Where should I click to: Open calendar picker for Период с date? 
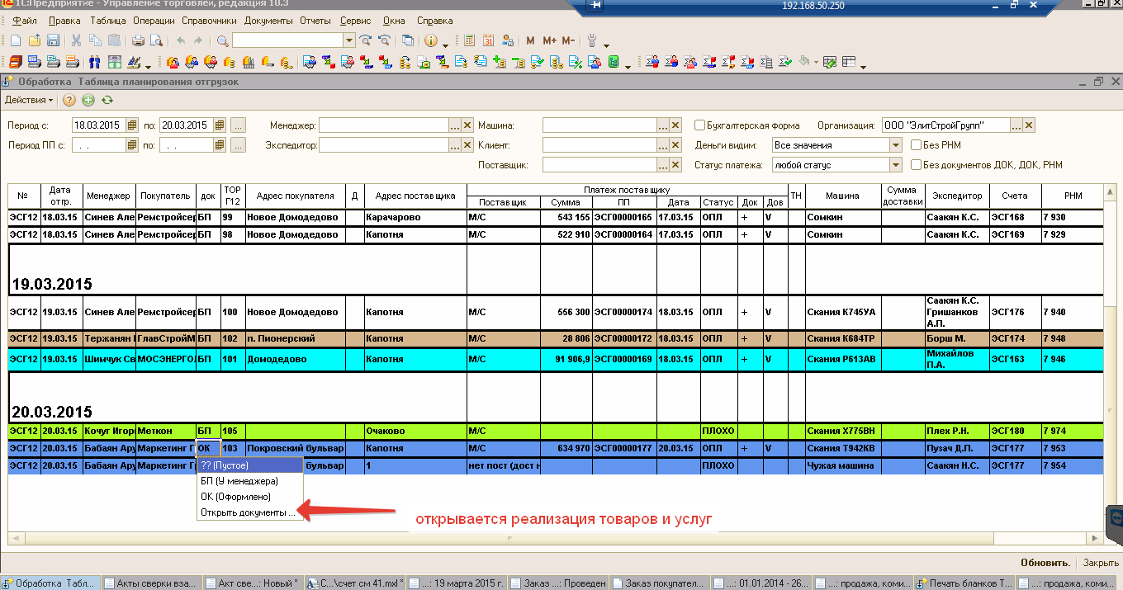(131, 125)
